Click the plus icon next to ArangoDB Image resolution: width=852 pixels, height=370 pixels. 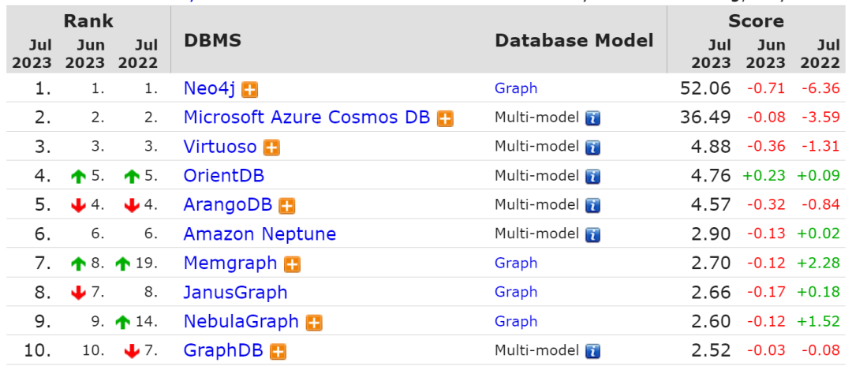point(287,206)
